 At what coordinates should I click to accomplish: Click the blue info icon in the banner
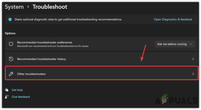[x=10, y=19]
